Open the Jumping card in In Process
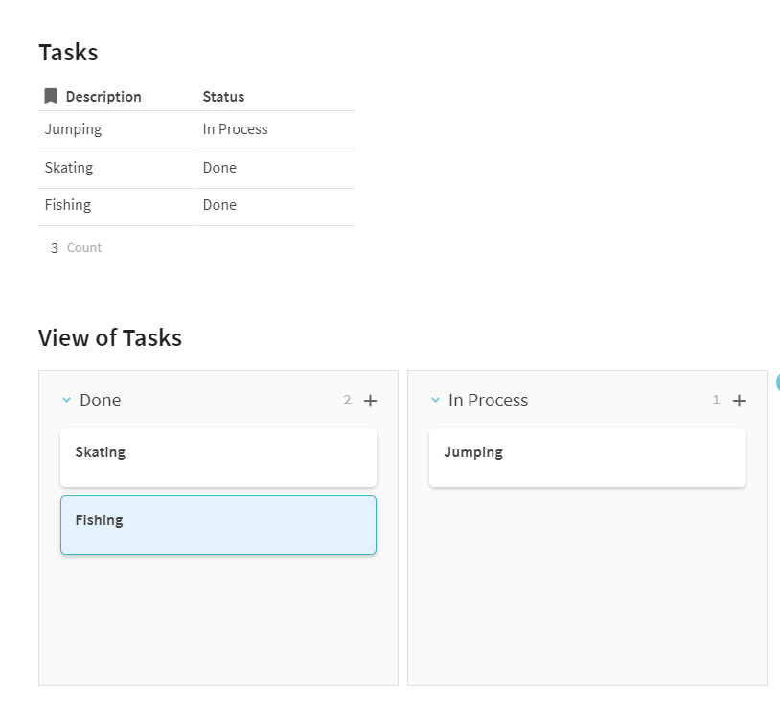Screen dimensions: 780x713 [586, 457]
